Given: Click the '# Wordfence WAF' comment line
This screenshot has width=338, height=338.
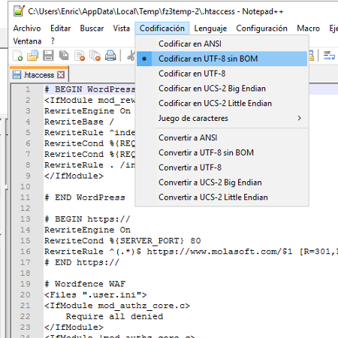Looking at the screenshot, I should pos(85,284).
